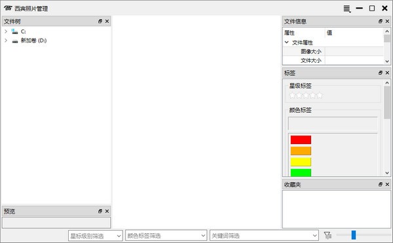Close the 文件树 panel

pos(107,22)
